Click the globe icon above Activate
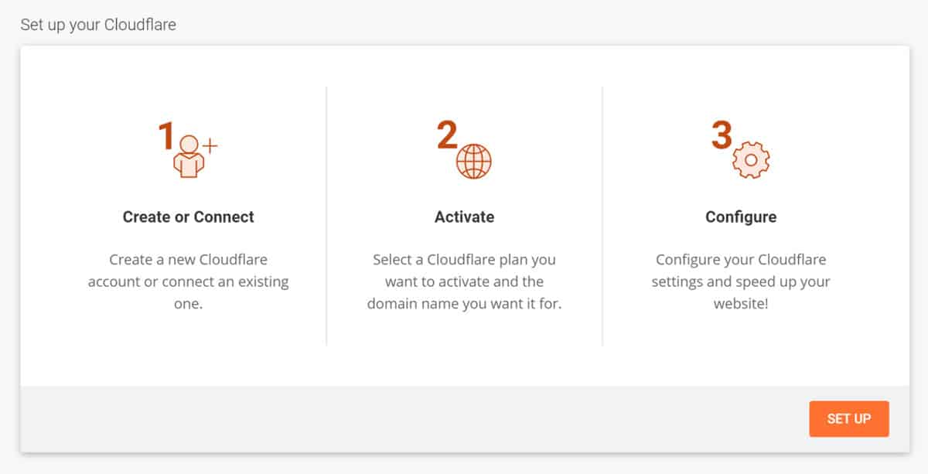The height and width of the screenshot is (474, 928). (x=473, y=162)
